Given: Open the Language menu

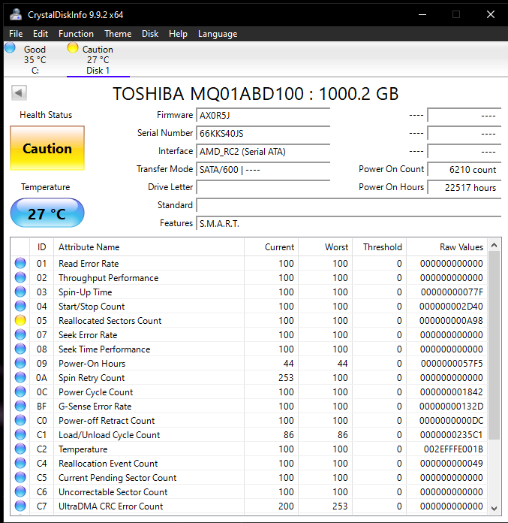Looking at the screenshot, I should pyautogui.click(x=218, y=34).
